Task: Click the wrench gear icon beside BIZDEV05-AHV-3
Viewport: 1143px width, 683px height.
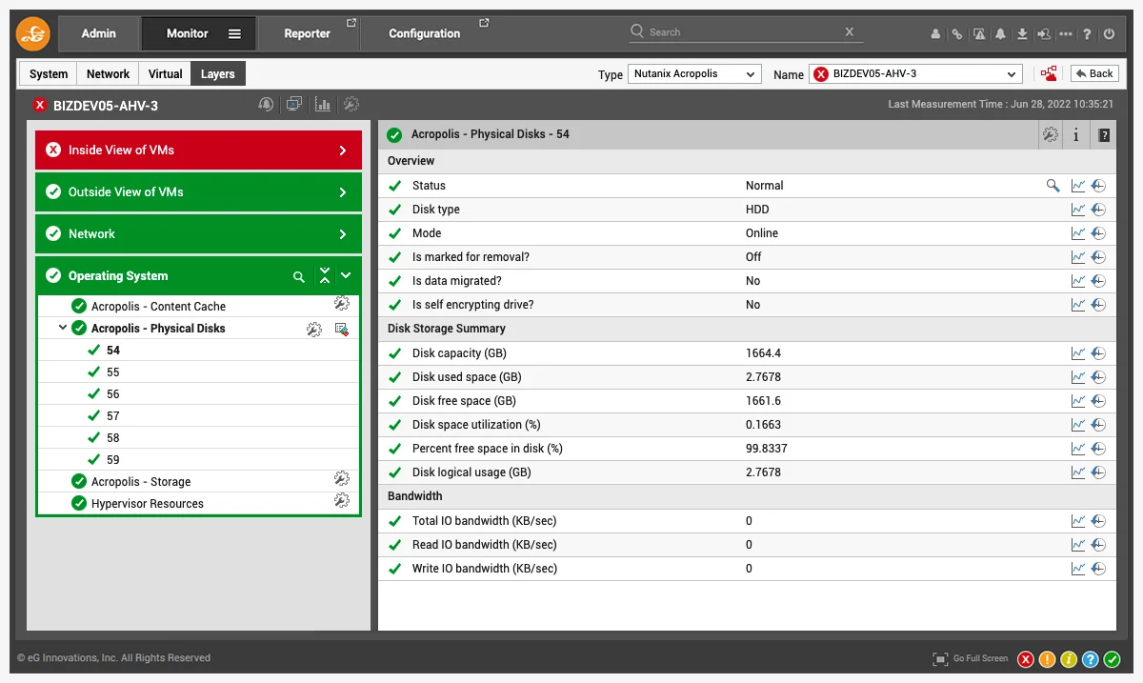Action: (x=351, y=104)
